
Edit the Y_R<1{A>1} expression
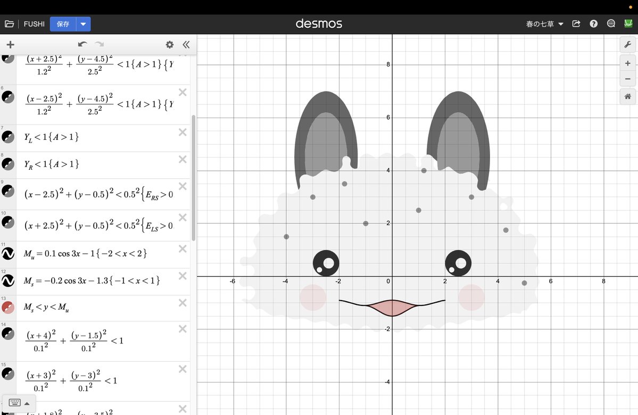[51, 164]
